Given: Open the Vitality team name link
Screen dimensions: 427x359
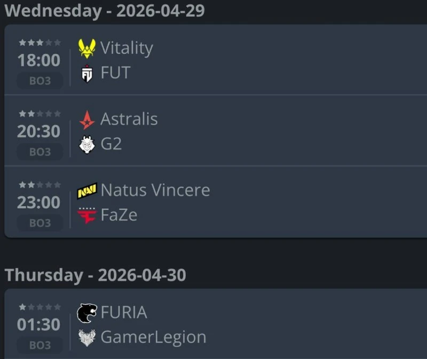Looking at the screenshot, I should coord(126,48).
